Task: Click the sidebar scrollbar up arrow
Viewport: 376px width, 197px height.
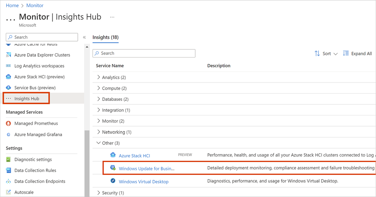Action: [x=87, y=47]
